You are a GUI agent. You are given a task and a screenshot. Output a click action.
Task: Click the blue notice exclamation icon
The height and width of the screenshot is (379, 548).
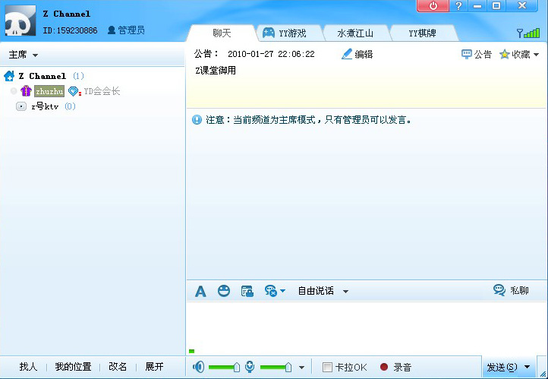point(197,120)
